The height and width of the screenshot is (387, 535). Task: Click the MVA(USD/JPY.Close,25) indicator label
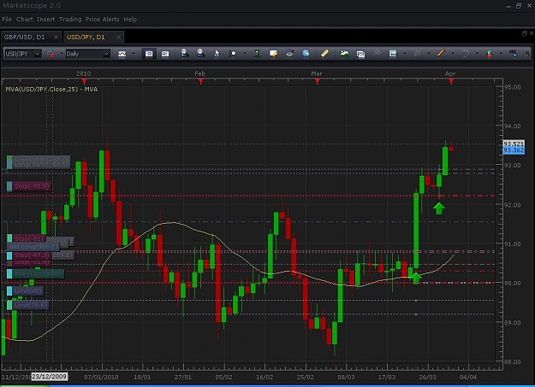click(51, 89)
